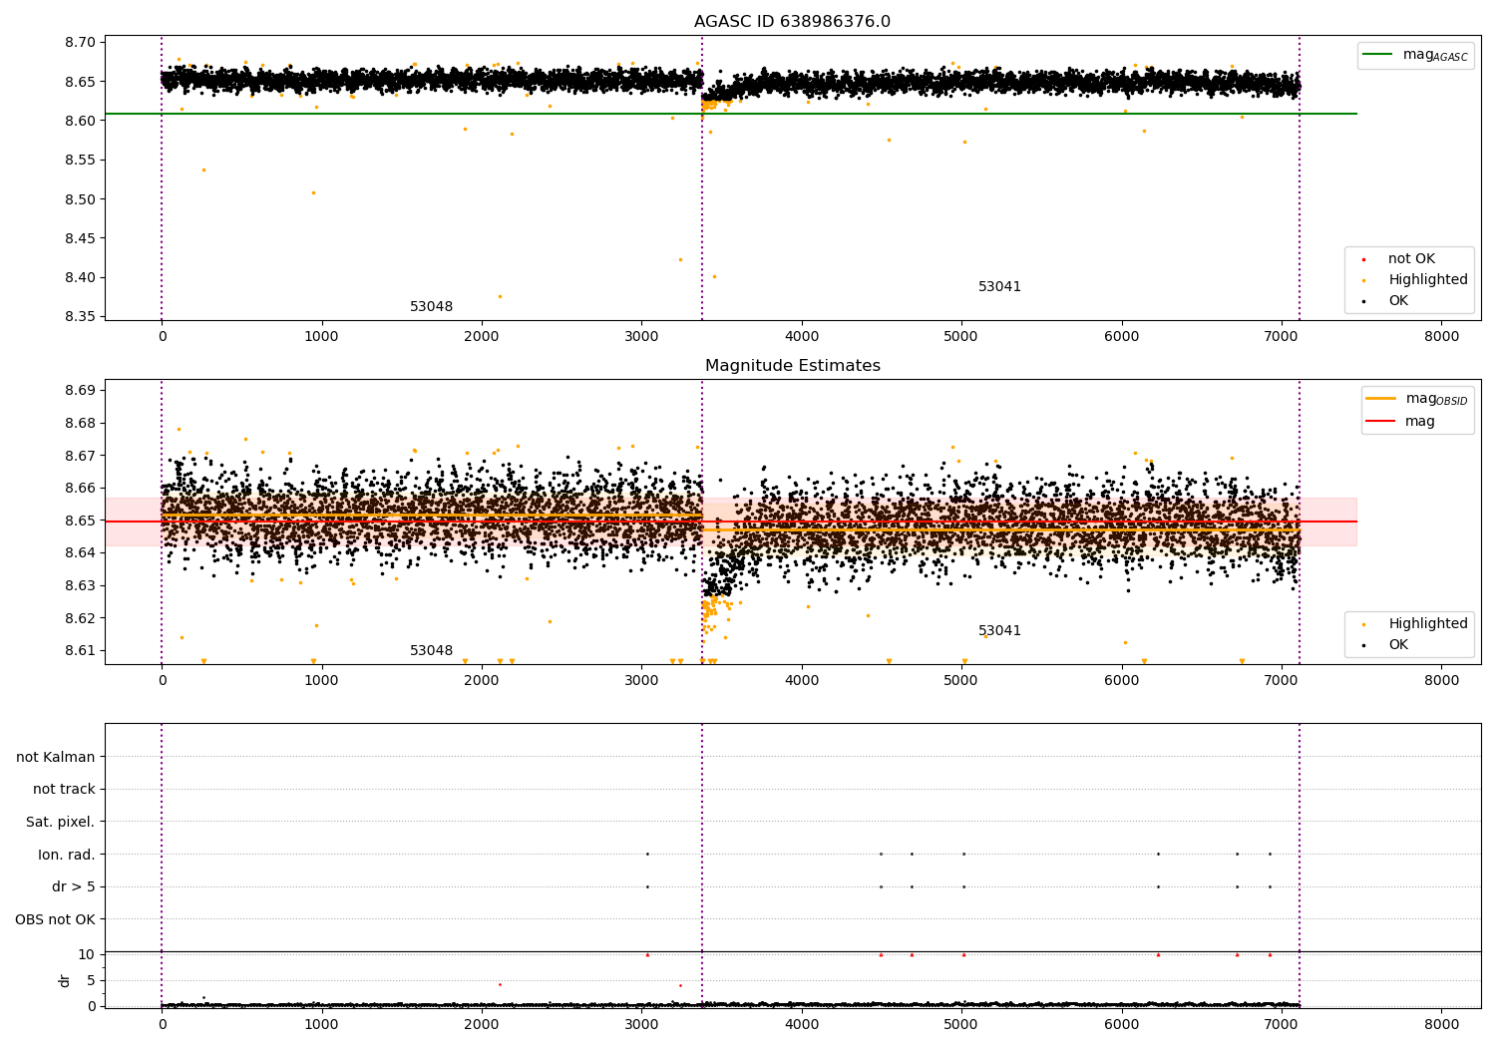Screen dimensions: 1496x1047
Task: Click 'Highlighted' legend entry in top plot
Action: click(1427, 280)
